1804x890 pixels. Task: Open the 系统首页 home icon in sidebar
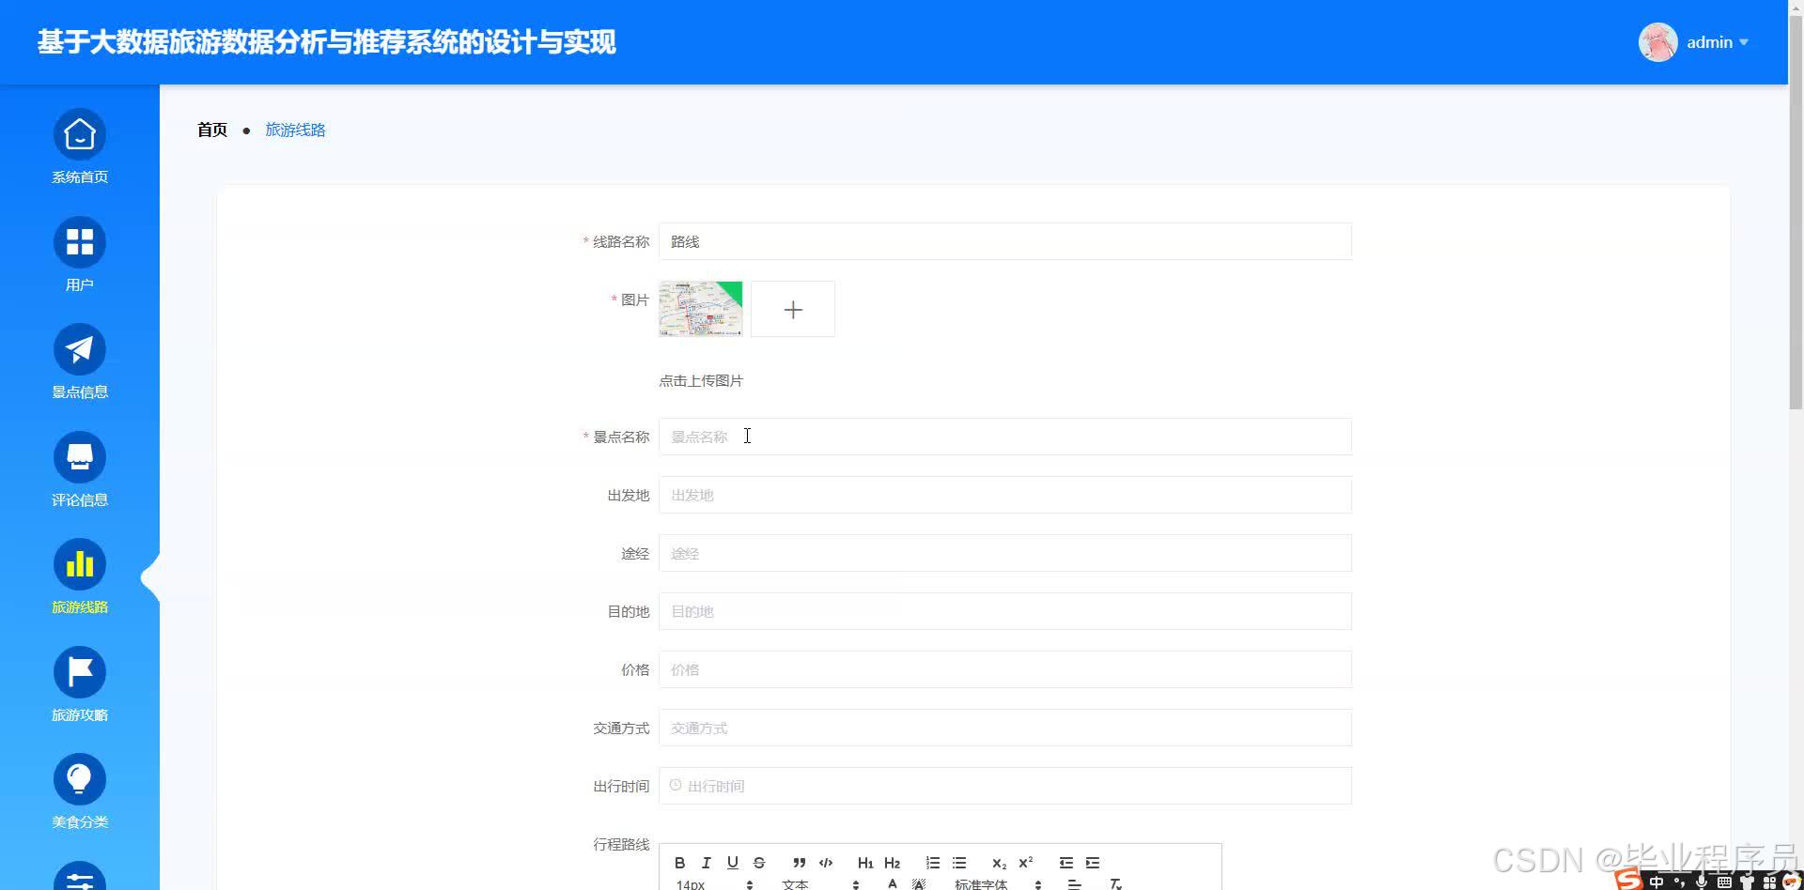[80, 135]
